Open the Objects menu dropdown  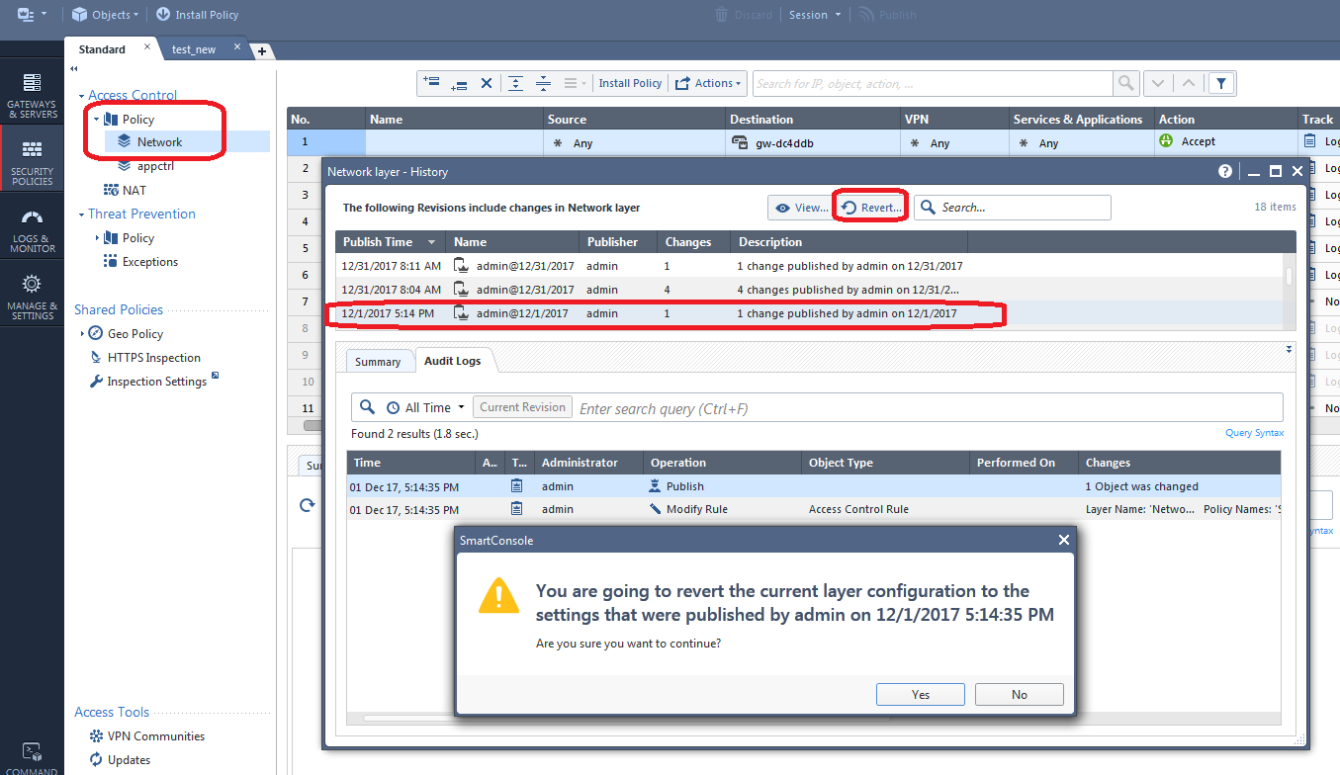[x=107, y=15]
